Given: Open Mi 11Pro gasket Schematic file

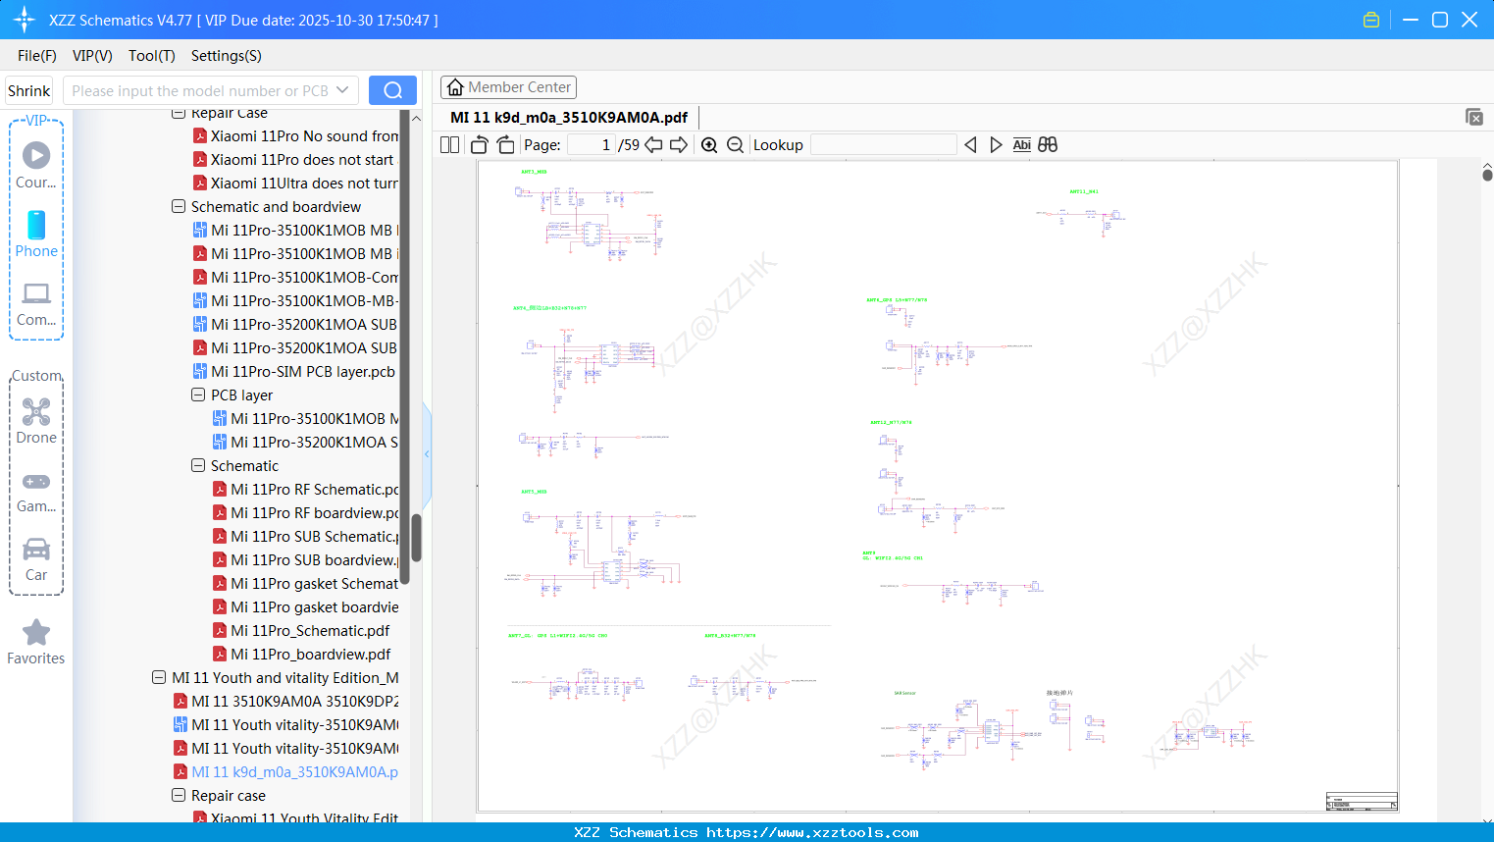Looking at the screenshot, I should tap(305, 584).
